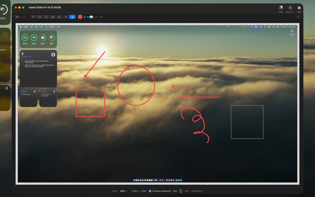Open the red annotation color swatch

click(80, 17)
